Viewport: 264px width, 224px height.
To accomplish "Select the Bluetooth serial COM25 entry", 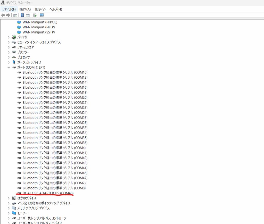I will coord(55,118).
